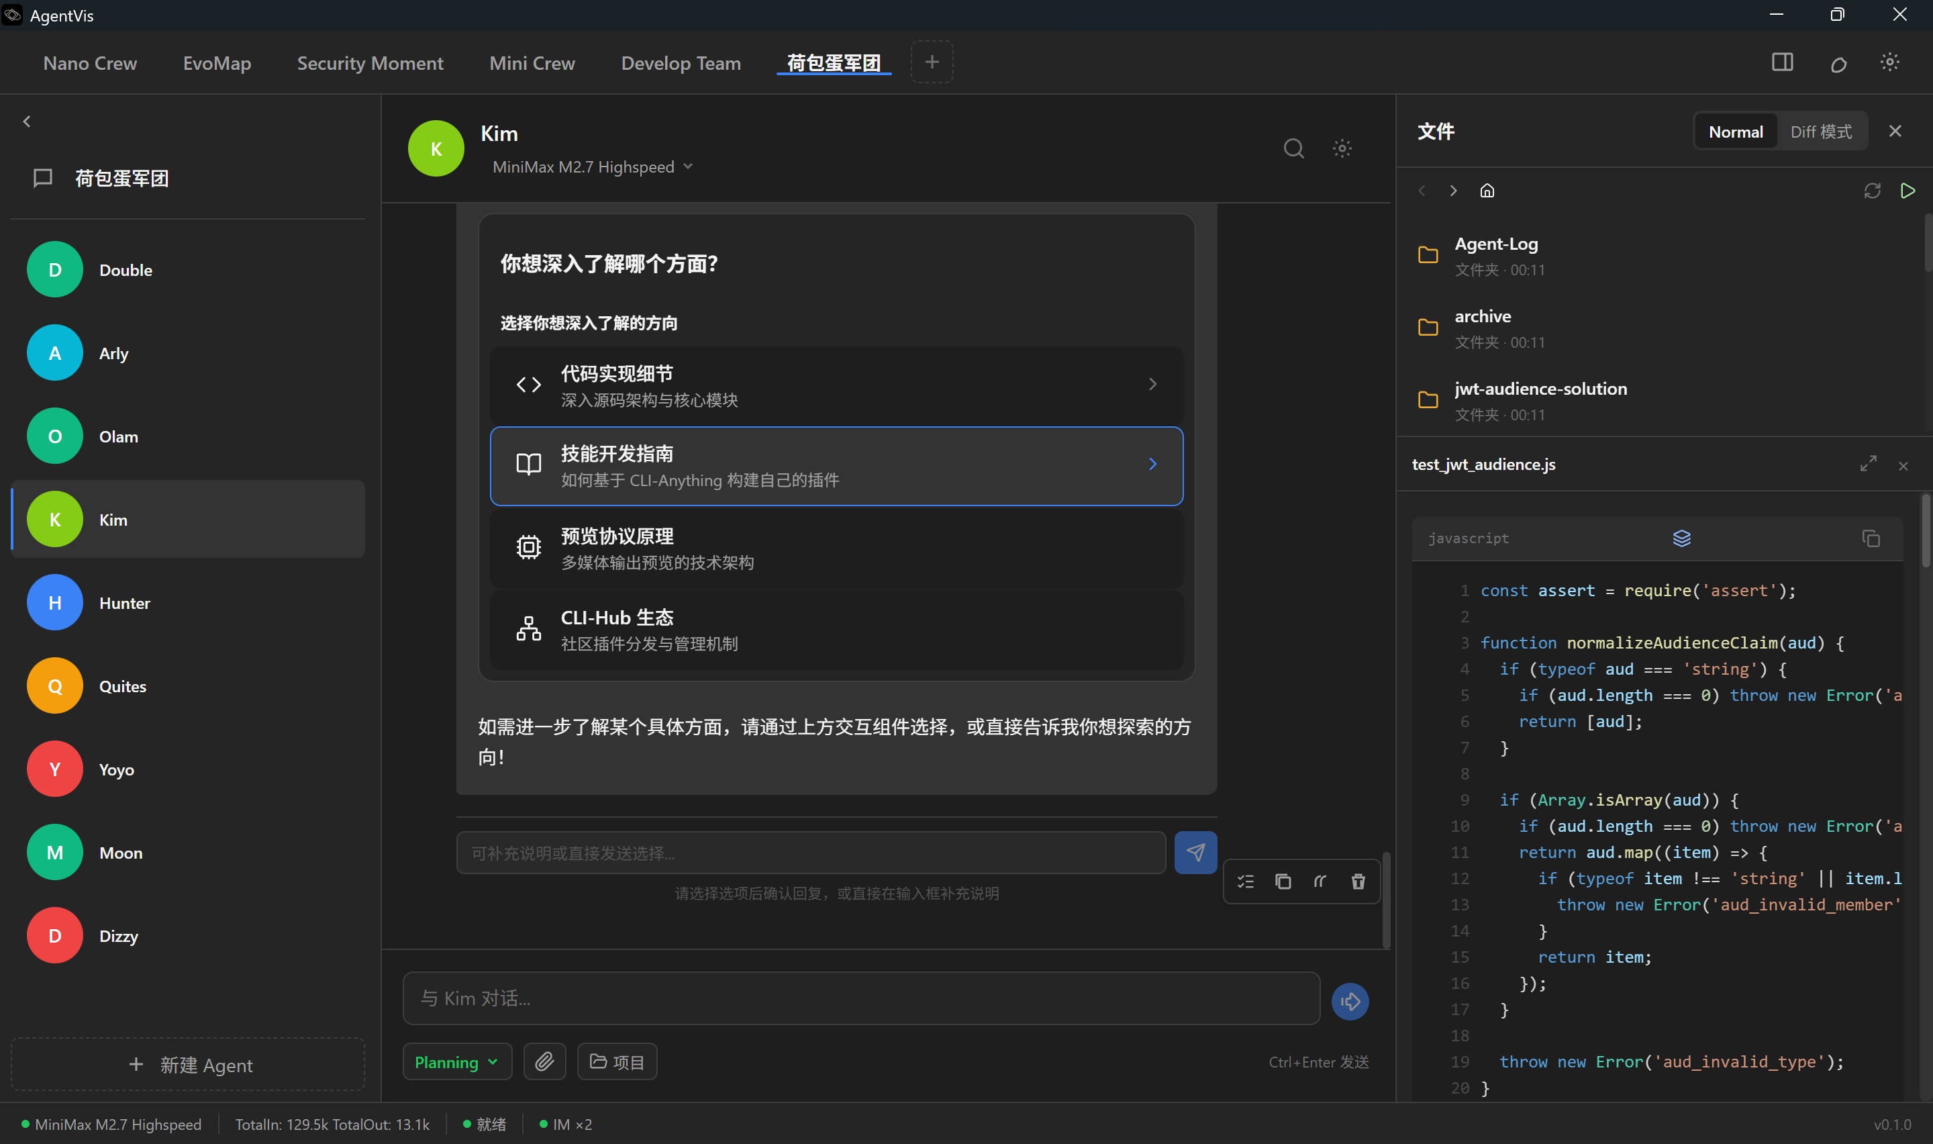
Task: Click the 就绪 status entry
Action: pyautogui.click(x=485, y=1125)
